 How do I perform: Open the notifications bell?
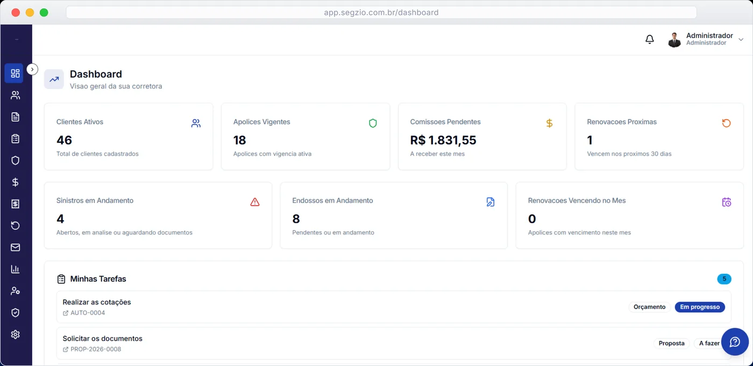click(x=650, y=39)
